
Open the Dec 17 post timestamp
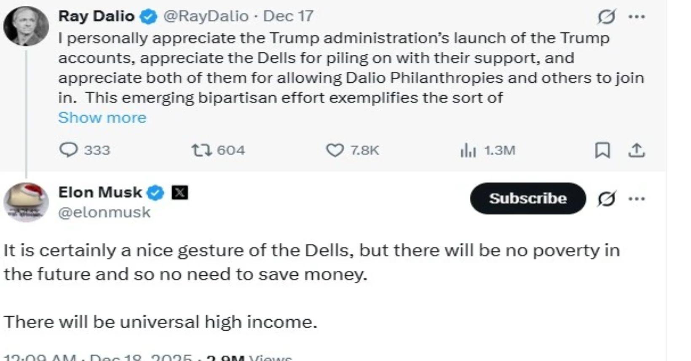288,16
